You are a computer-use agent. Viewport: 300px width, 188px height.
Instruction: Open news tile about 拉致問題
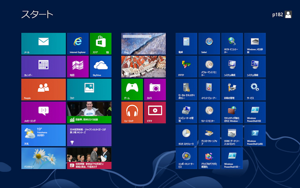click(89, 158)
